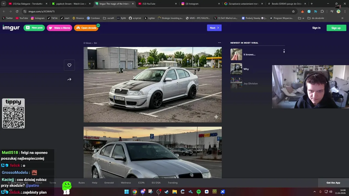The image size is (349, 196).
Task: Click Get the App
Action: click(x=333, y=183)
